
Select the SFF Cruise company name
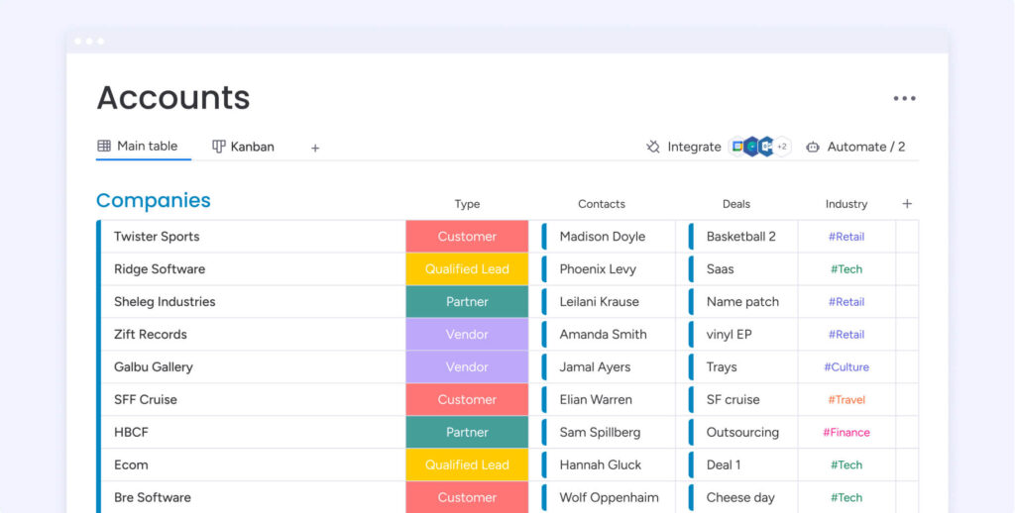145,400
